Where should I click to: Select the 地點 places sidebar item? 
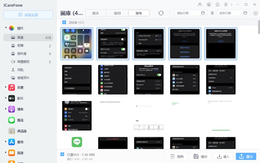coord(28,70)
